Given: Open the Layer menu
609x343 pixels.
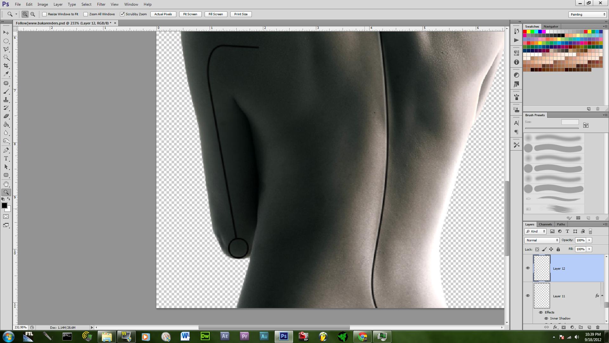Looking at the screenshot, I should (x=58, y=4).
